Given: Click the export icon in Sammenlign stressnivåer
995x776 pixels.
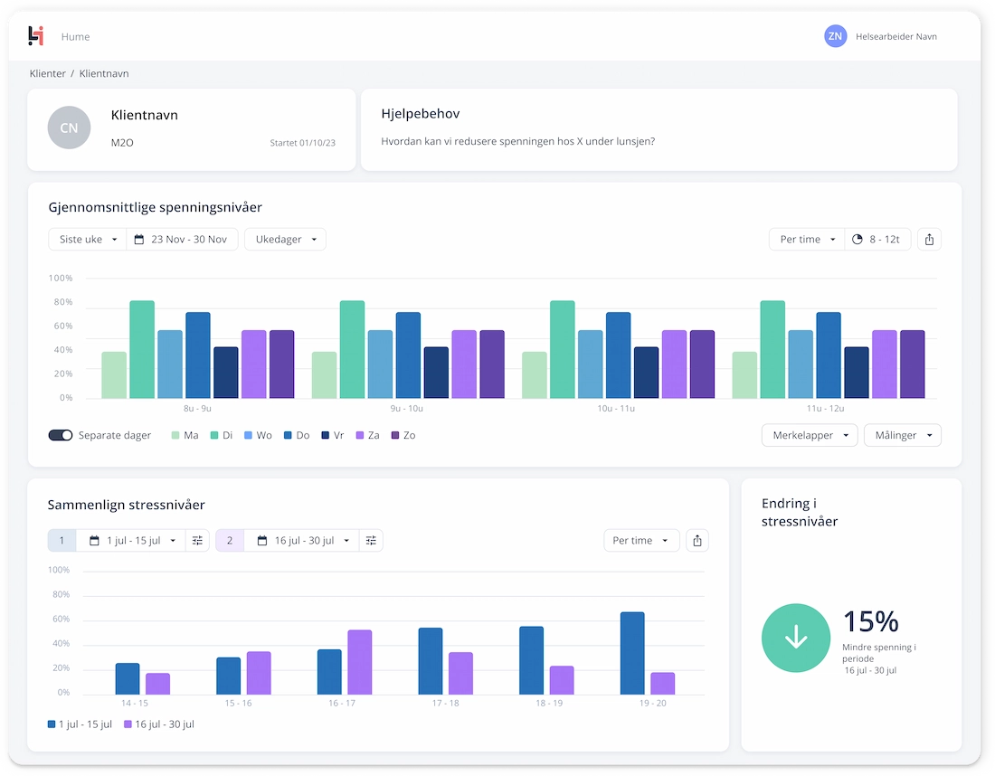Looking at the screenshot, I should coord(696,540).
